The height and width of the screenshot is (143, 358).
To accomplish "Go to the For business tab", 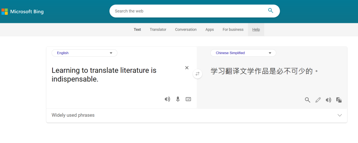I will pyautogui.click(x=233, y=30).
